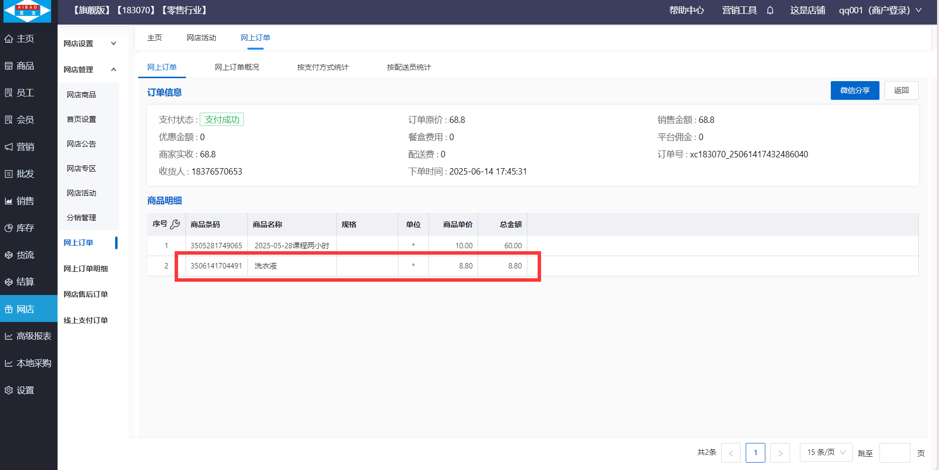The height and width of the screenshot is (470, 939).
Task: Open 库存 inventory in sidebar
Action: click(x=25, y=228)
